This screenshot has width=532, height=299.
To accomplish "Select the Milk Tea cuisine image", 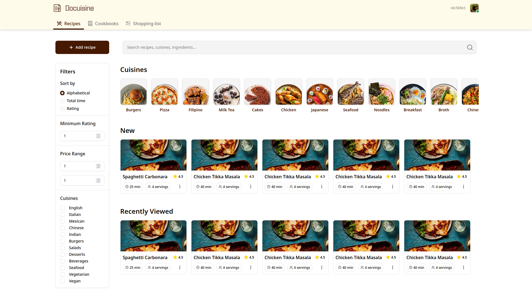I will coord(226,92).
